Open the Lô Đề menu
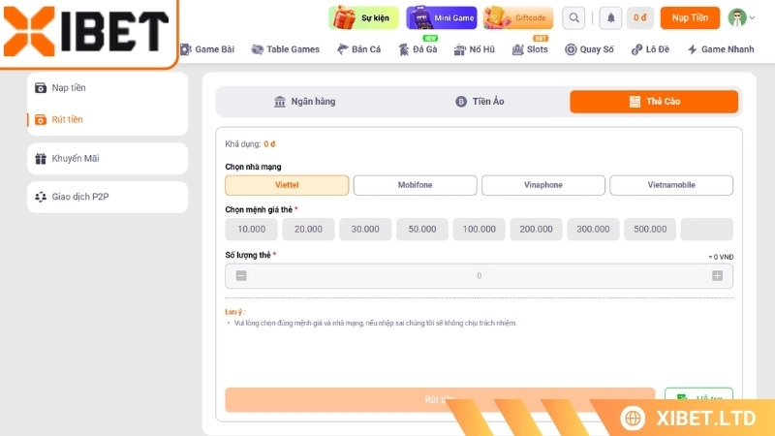This screenshot has height=436, width=775. point(650,49)
